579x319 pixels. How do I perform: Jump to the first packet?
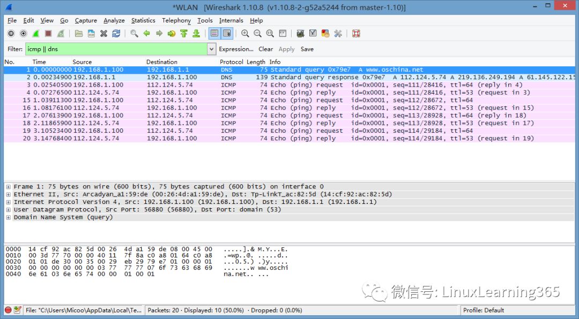click(184, 34)
